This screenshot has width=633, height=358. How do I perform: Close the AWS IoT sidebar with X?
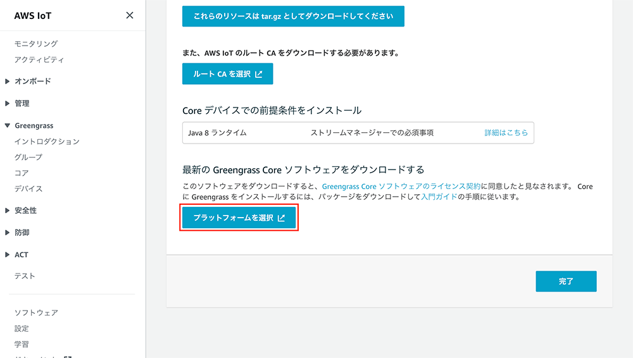tap(130, 15)
